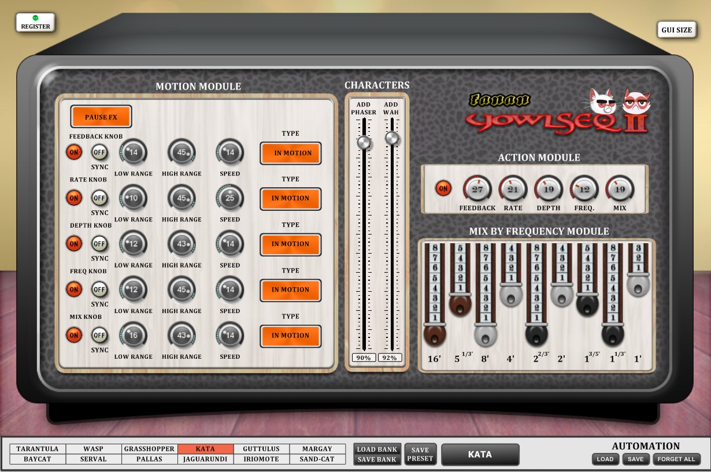Click the Feedback row Low Range knob
Screen dimensions: 711x472
134,153
